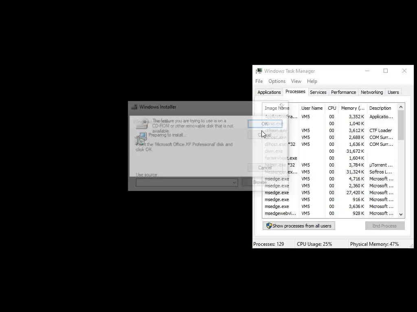Open the Performance tab

point(343,92)
